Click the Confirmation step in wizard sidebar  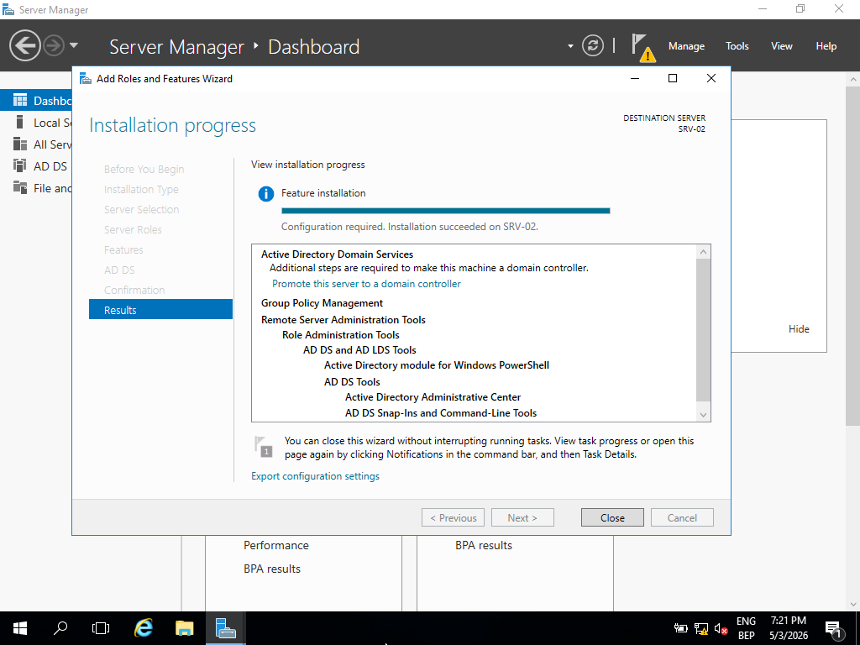click(x=134, y=290)
